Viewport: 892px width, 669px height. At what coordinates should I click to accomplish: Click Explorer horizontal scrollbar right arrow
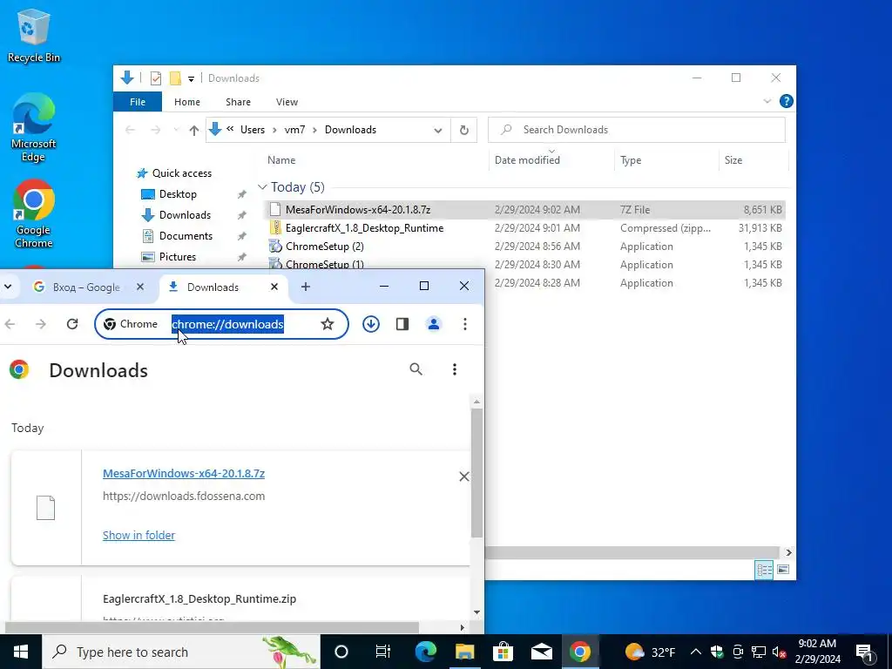tap(788, 552)
